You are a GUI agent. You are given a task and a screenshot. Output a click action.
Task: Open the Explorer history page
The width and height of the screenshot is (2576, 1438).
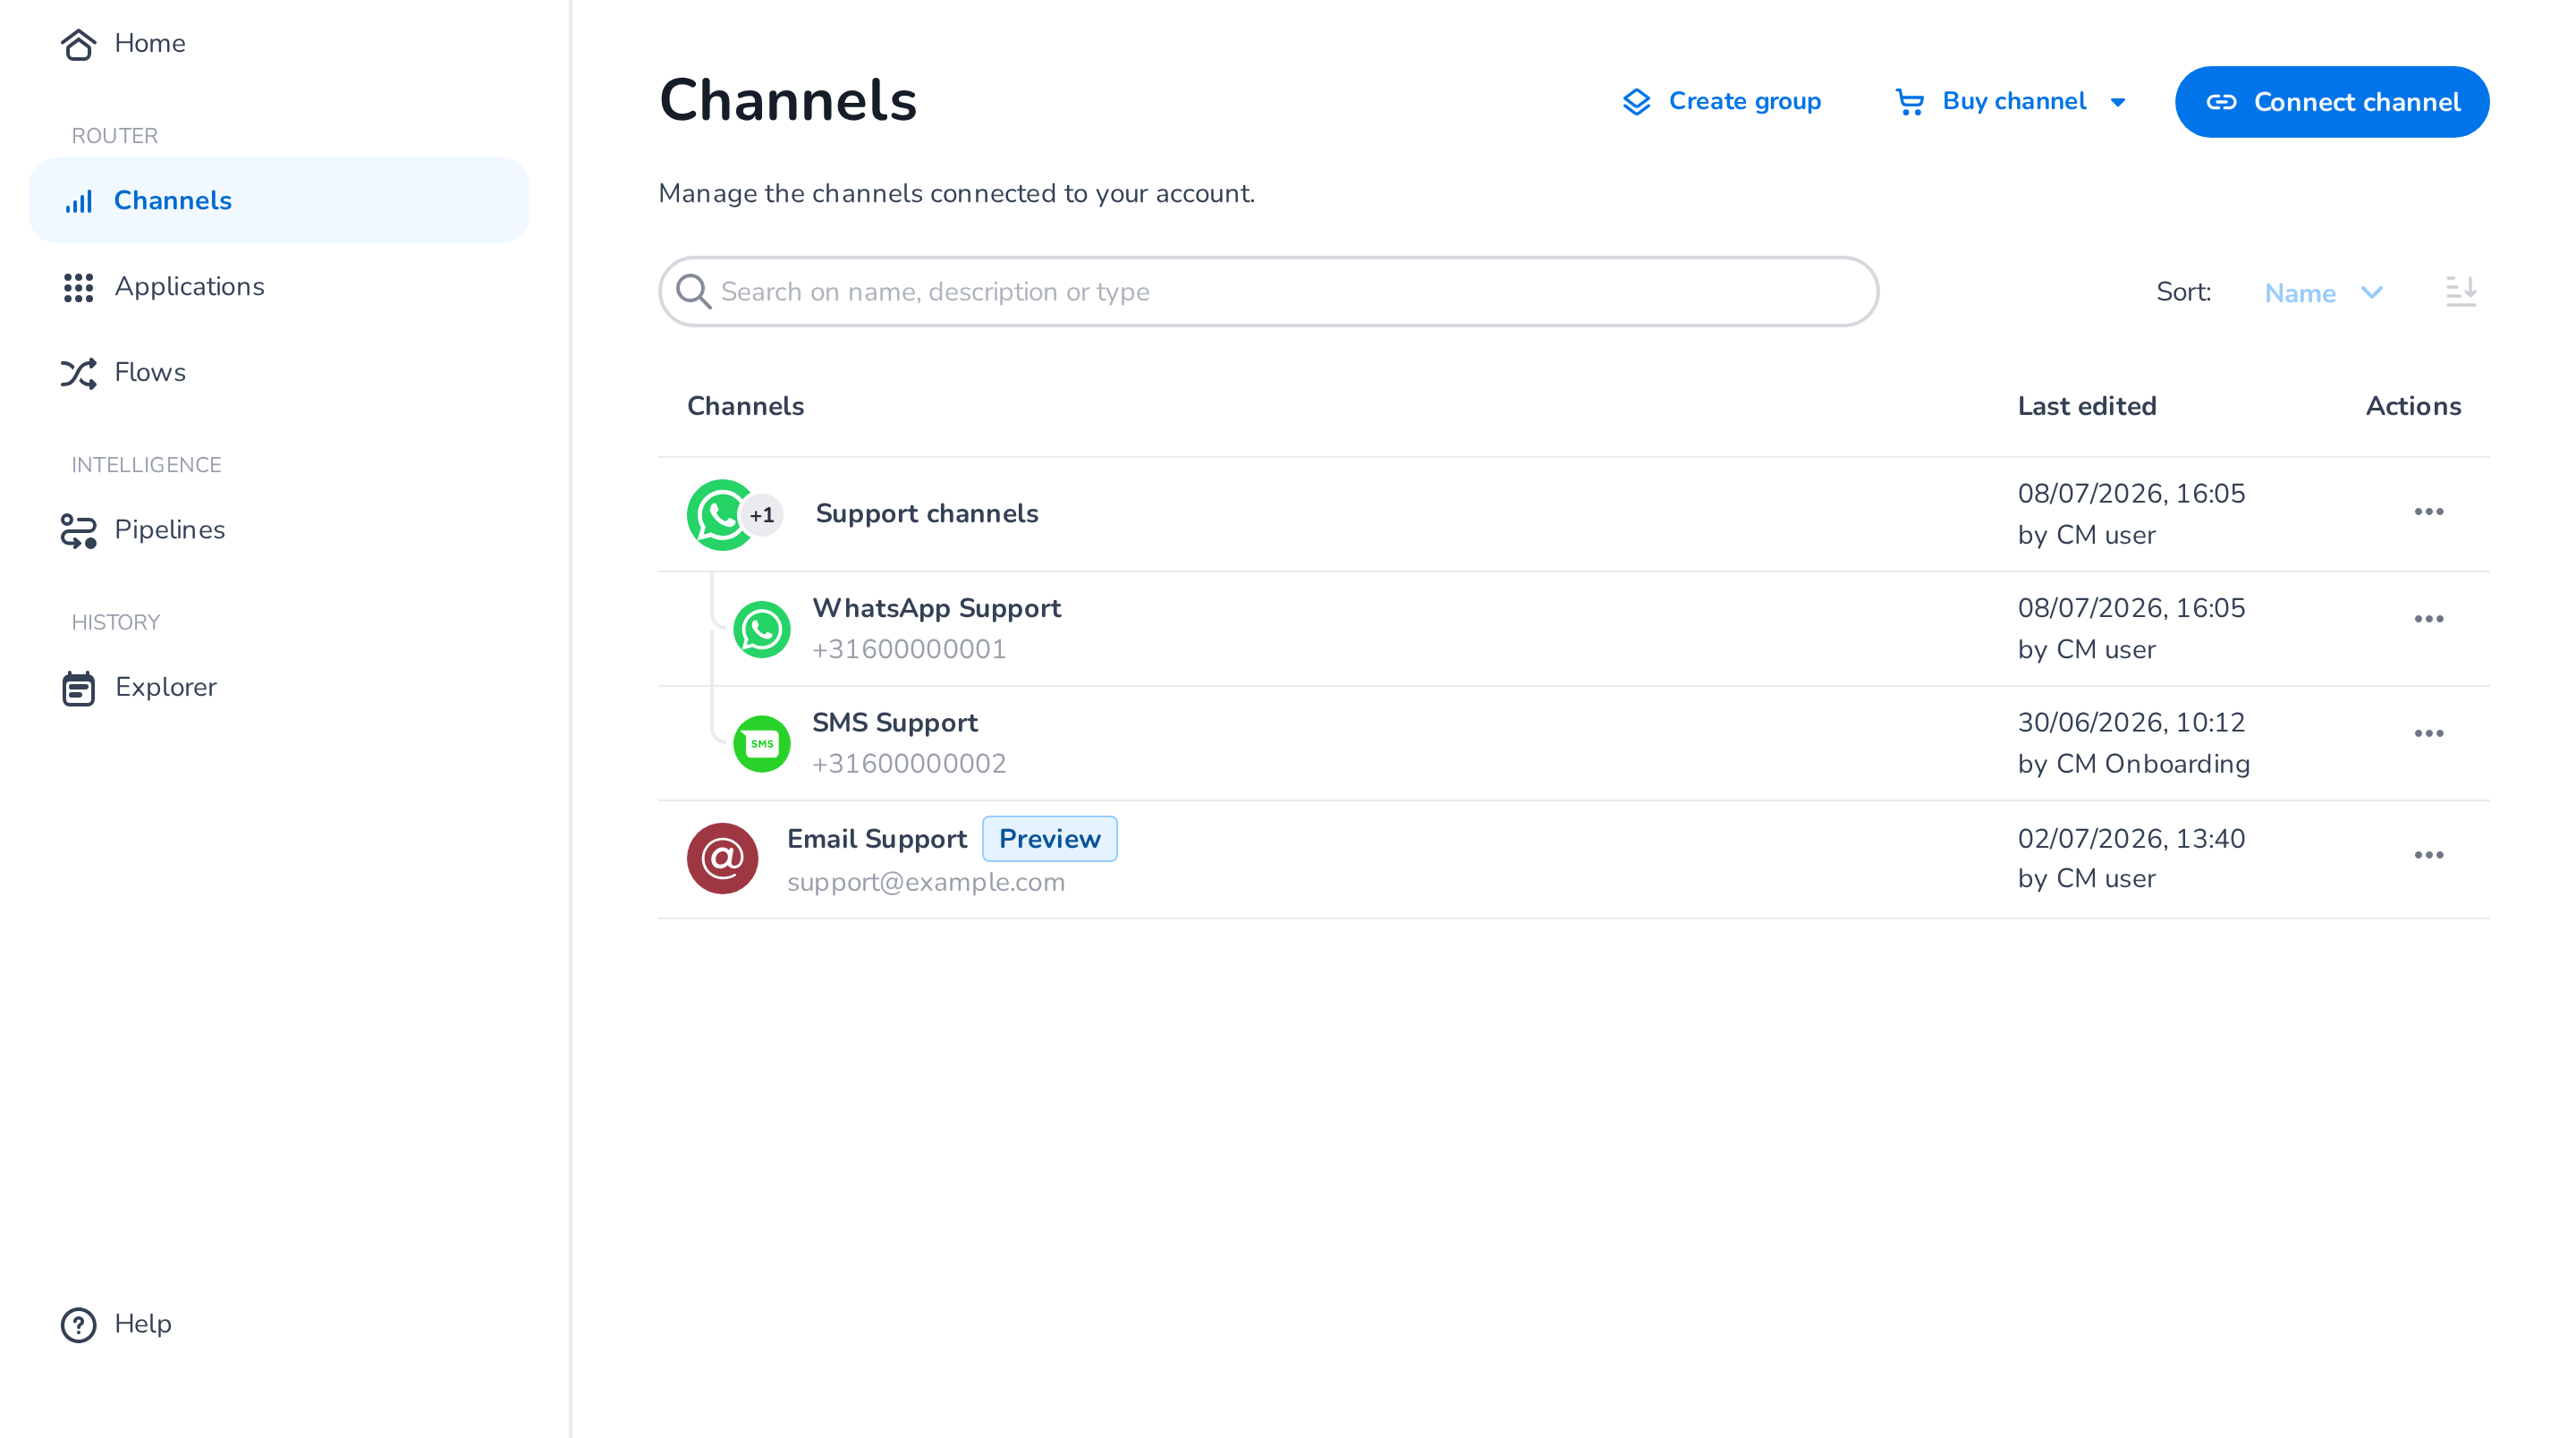(x=166, y=687)
